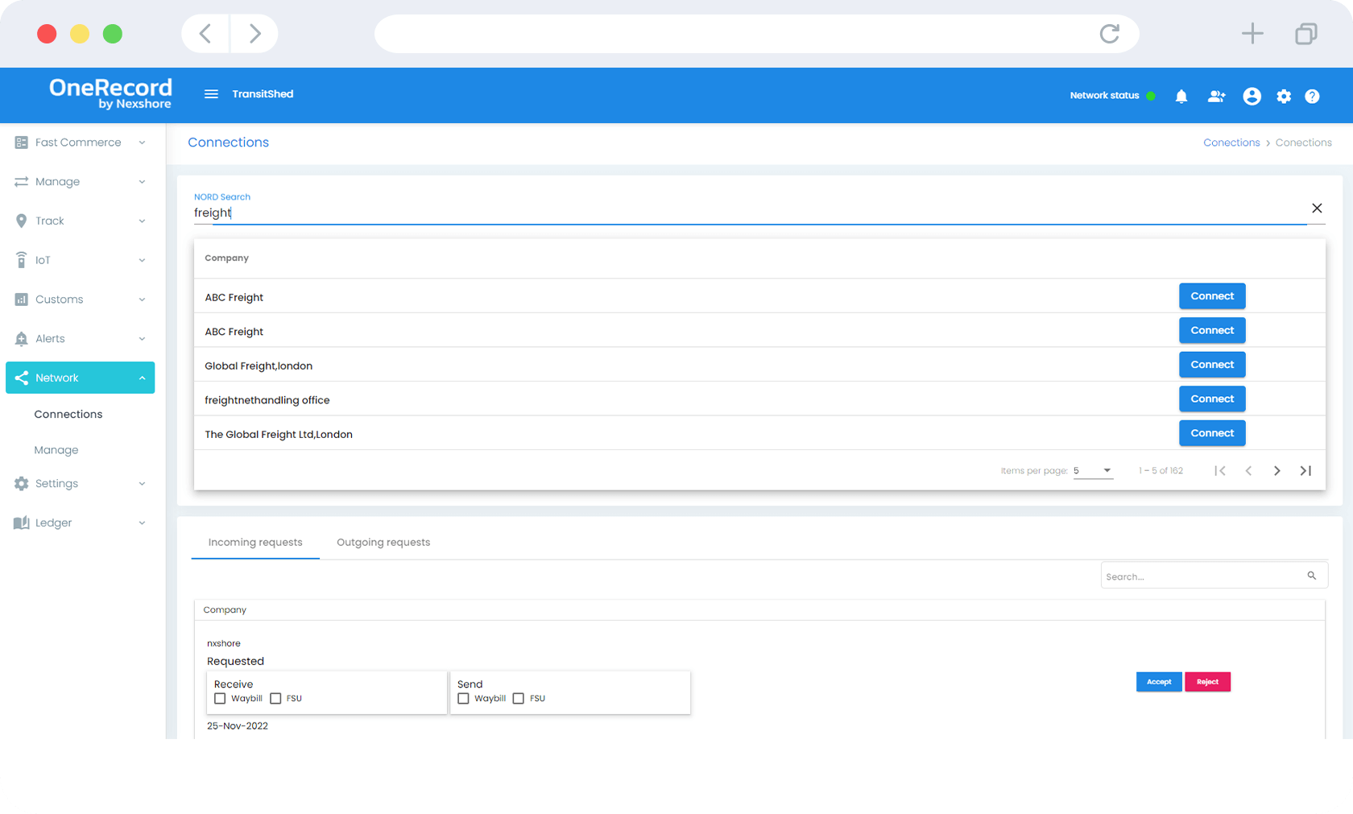Click the nxshore company name
Viewport: 1353px width, 814px height.
point(224,644)
